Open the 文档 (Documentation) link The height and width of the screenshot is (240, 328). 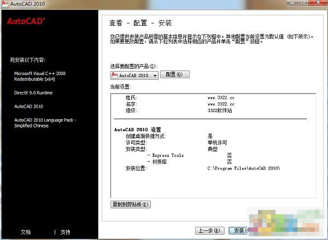(x=26, y=232)
